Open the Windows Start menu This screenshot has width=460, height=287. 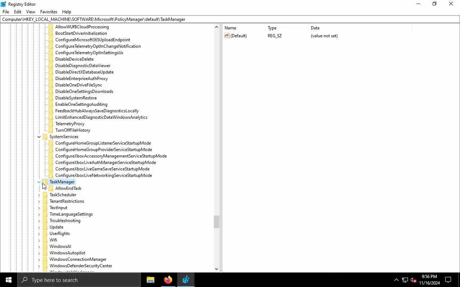coord(9,280)
